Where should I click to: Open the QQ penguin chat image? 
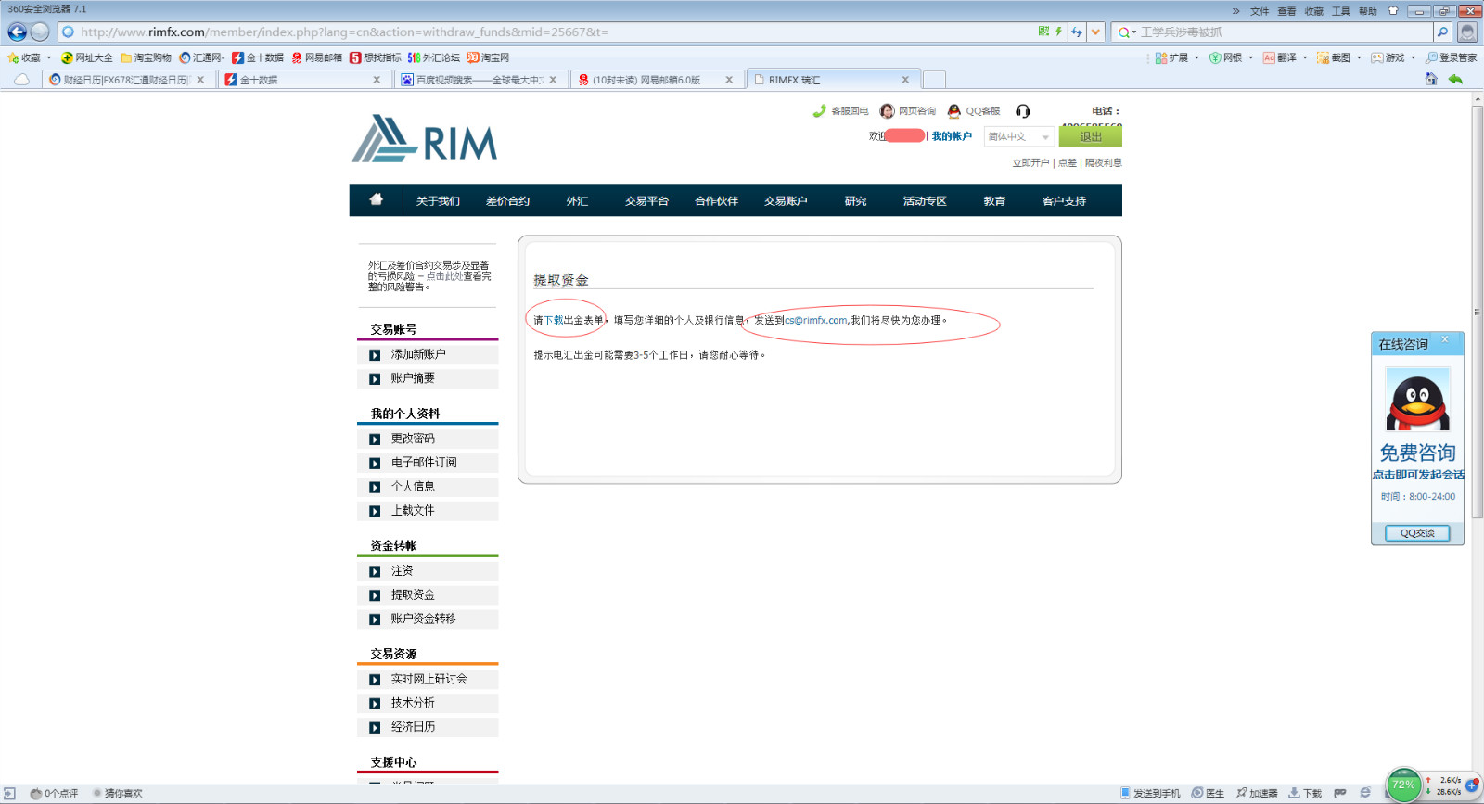[1417, 400]
